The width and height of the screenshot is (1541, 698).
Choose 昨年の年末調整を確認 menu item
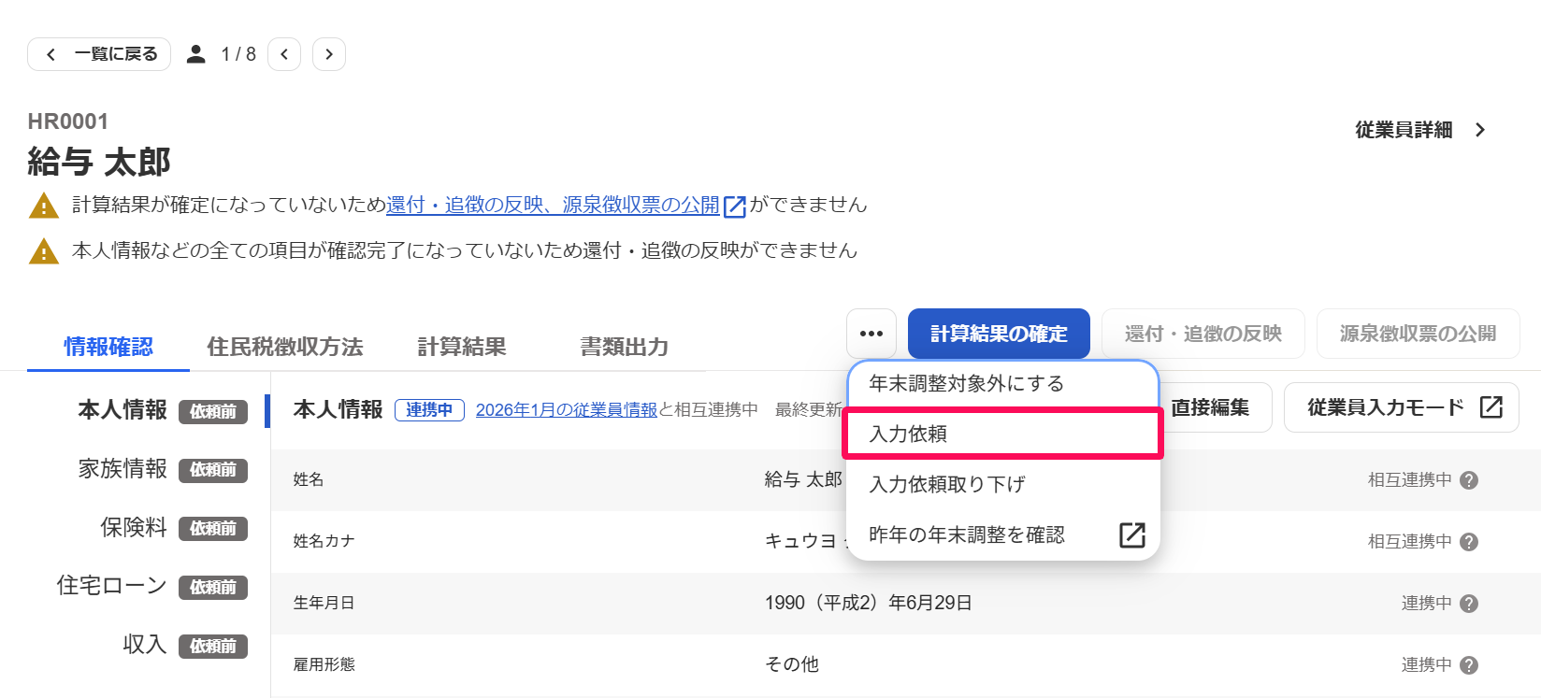click(x=1003, y=534)
